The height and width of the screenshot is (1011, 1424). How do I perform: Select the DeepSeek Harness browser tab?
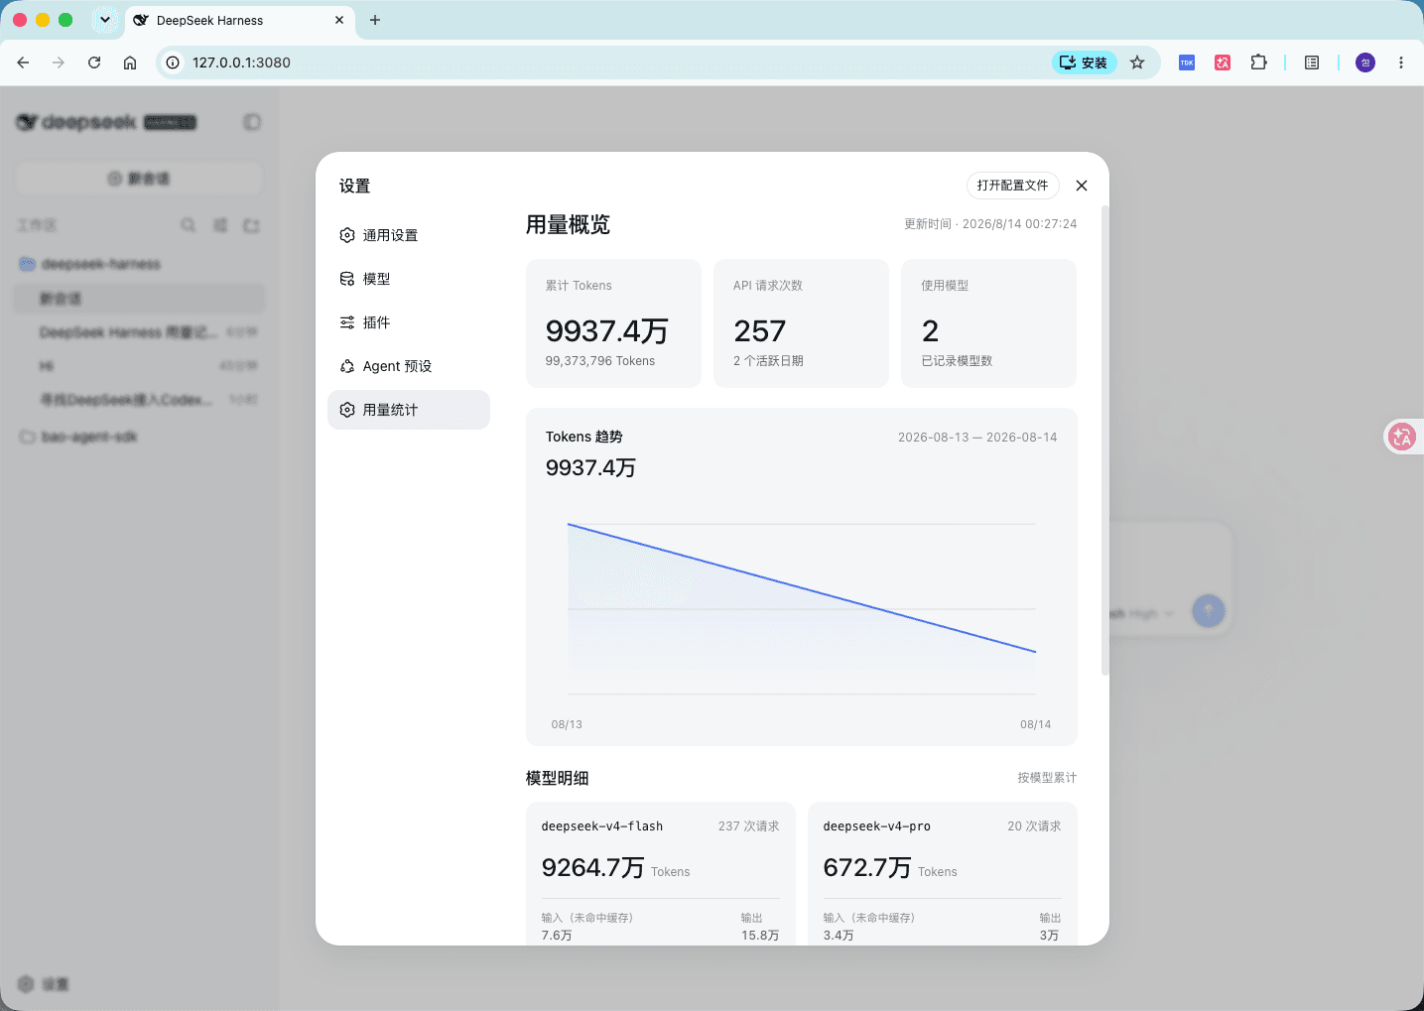[240, 20]
